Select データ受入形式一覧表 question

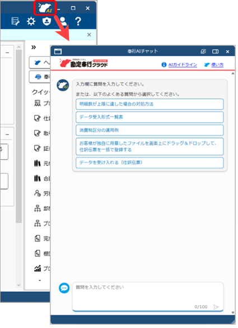tap(150, 117)
